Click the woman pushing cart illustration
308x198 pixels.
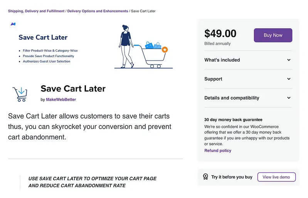pos(126,46)
